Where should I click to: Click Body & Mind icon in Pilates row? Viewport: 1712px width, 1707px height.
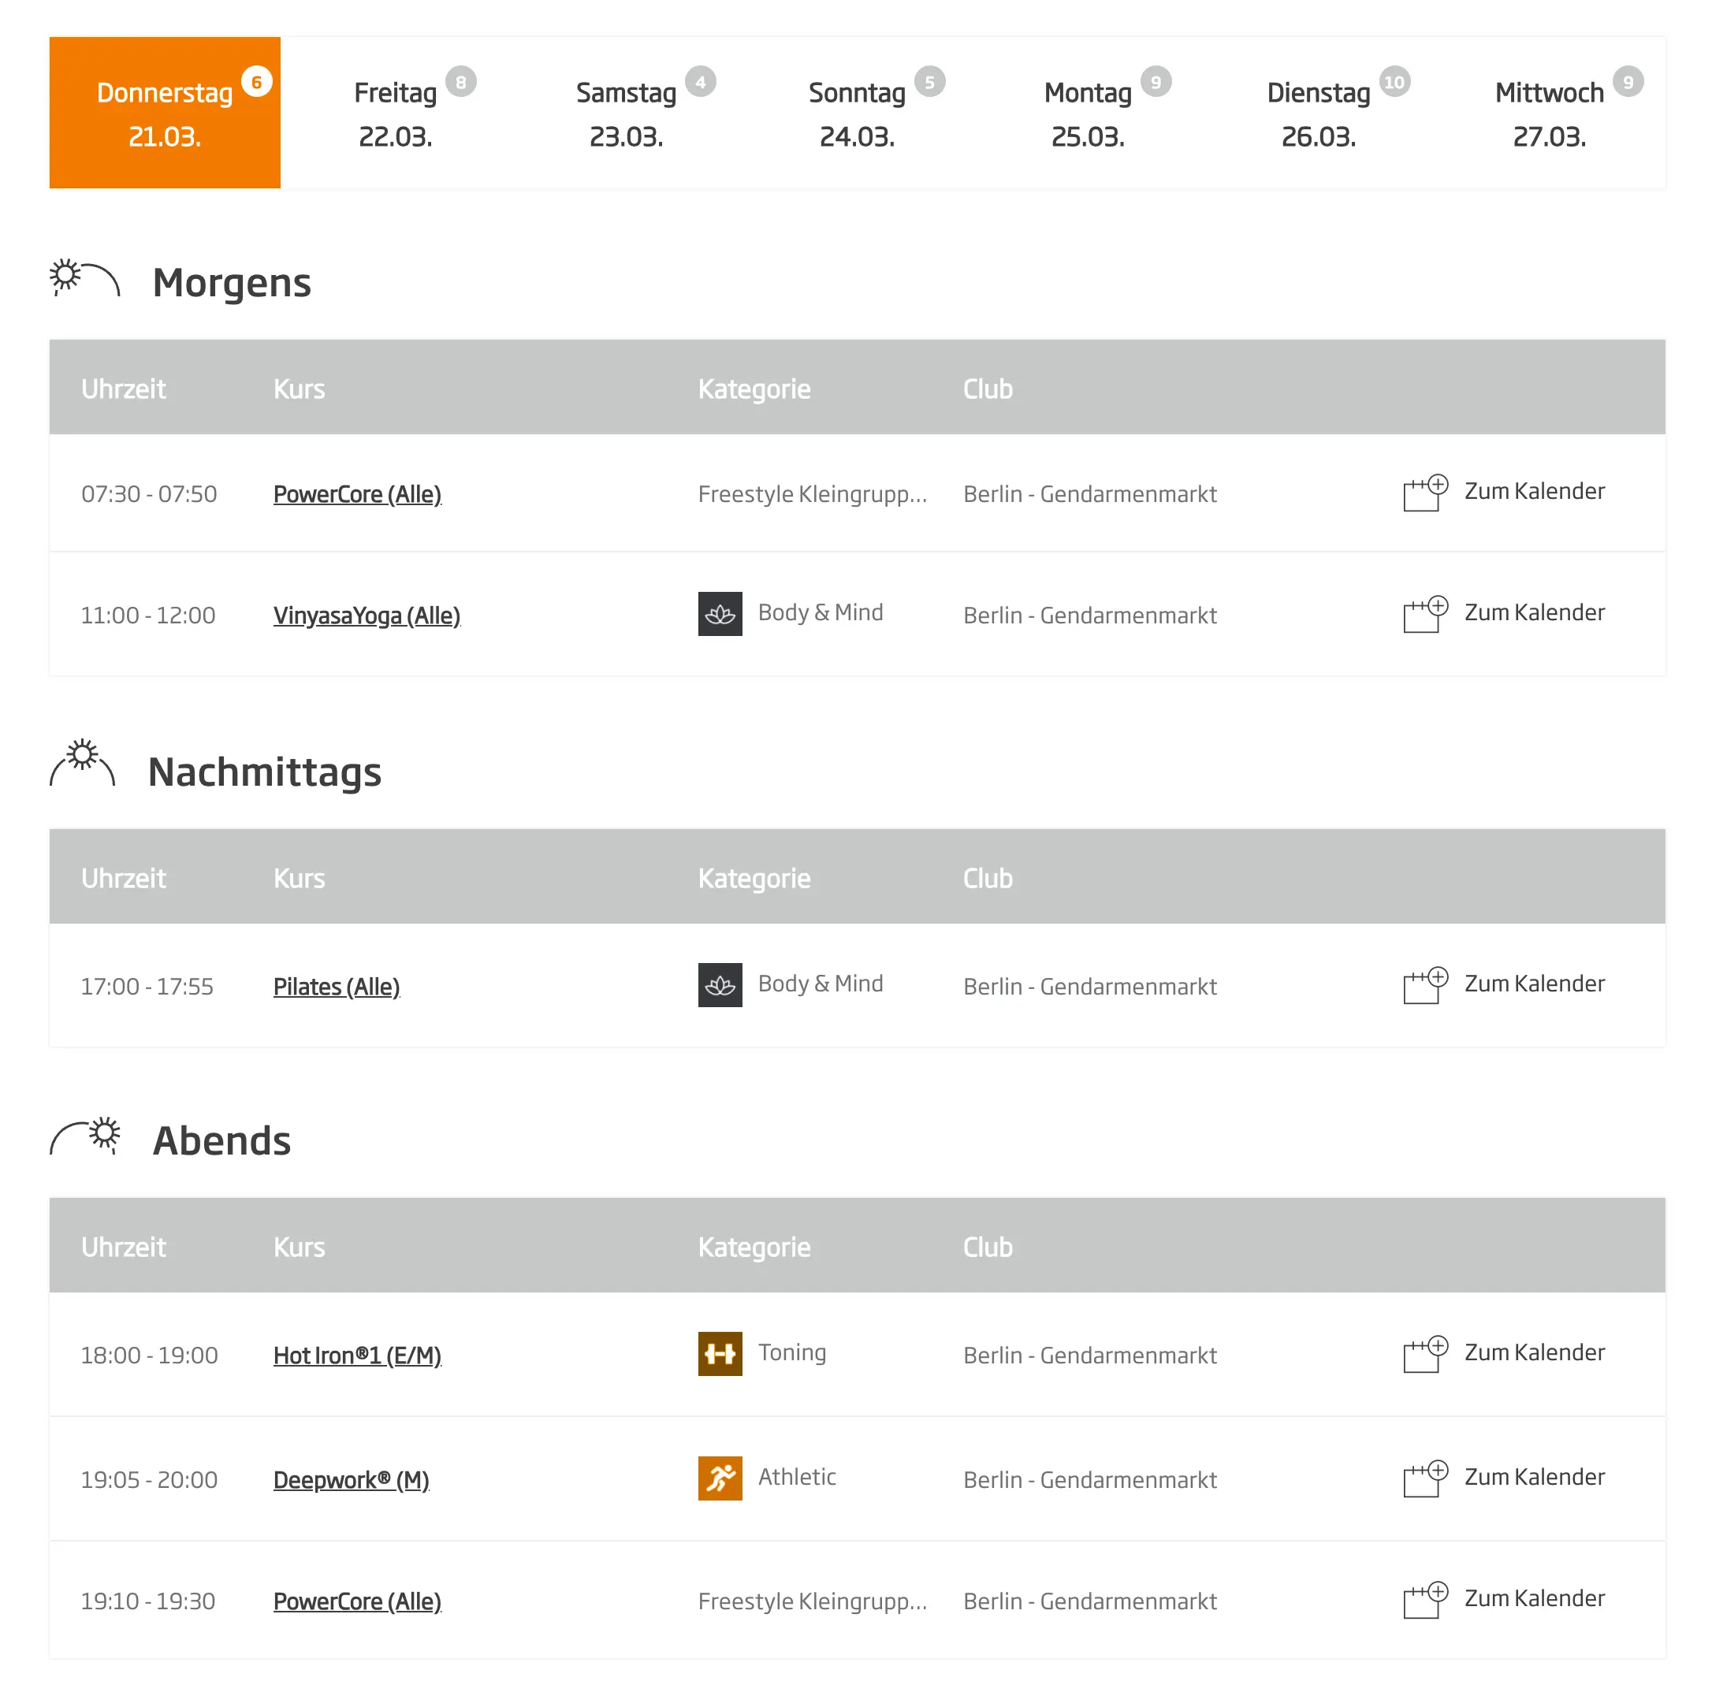720,985
